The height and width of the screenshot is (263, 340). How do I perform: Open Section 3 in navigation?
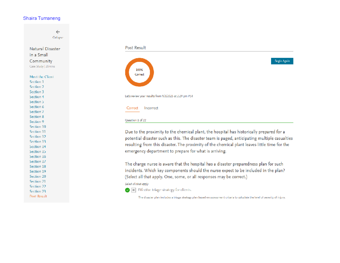(37, 92)
